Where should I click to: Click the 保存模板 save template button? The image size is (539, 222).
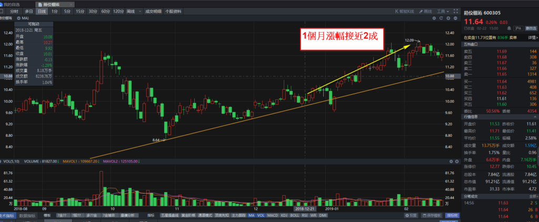(x=432, y=216)
